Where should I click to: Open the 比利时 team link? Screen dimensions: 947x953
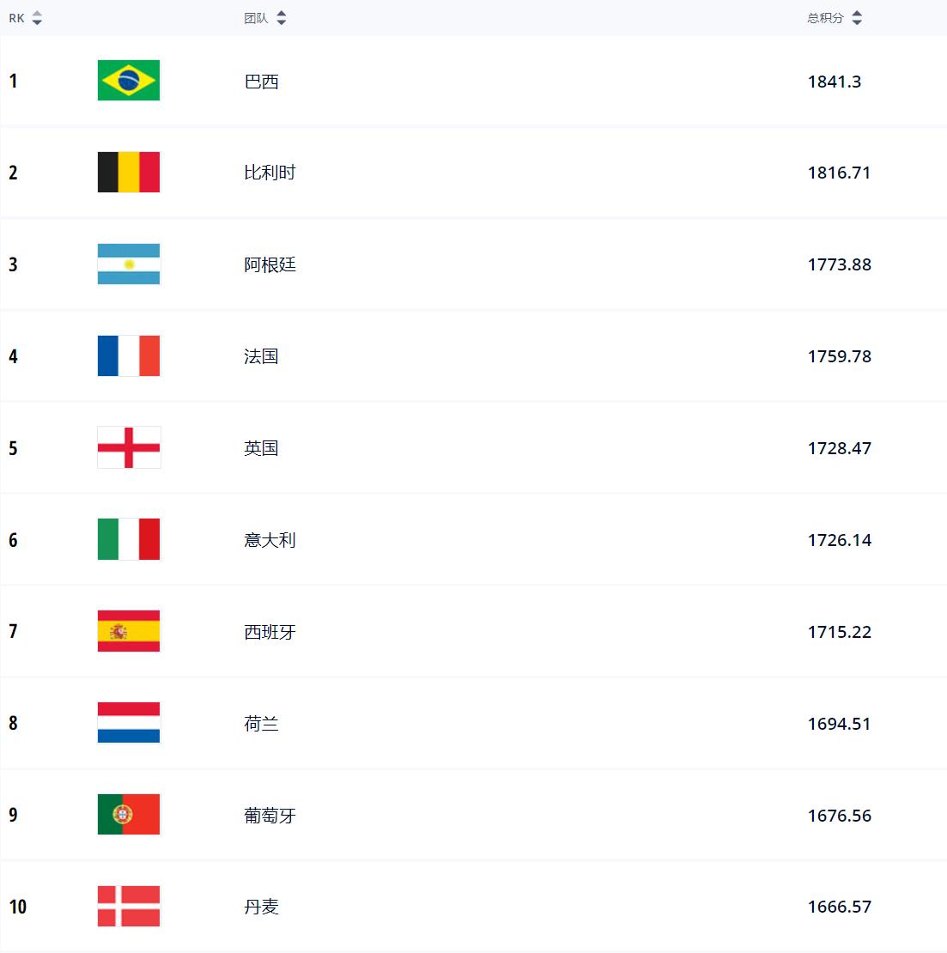[270, 173]
